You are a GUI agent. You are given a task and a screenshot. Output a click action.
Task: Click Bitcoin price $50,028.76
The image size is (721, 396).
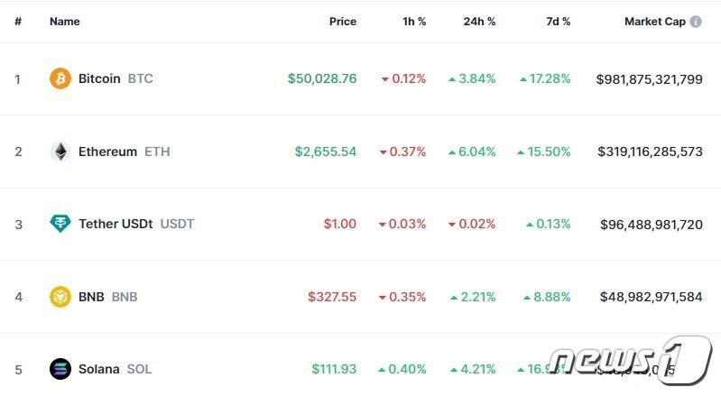[322, 78]
